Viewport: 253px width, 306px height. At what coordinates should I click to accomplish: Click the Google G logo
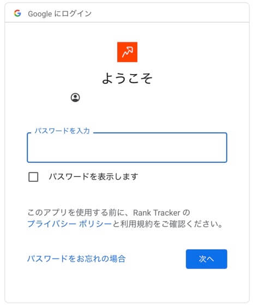(x=17, y=13)
